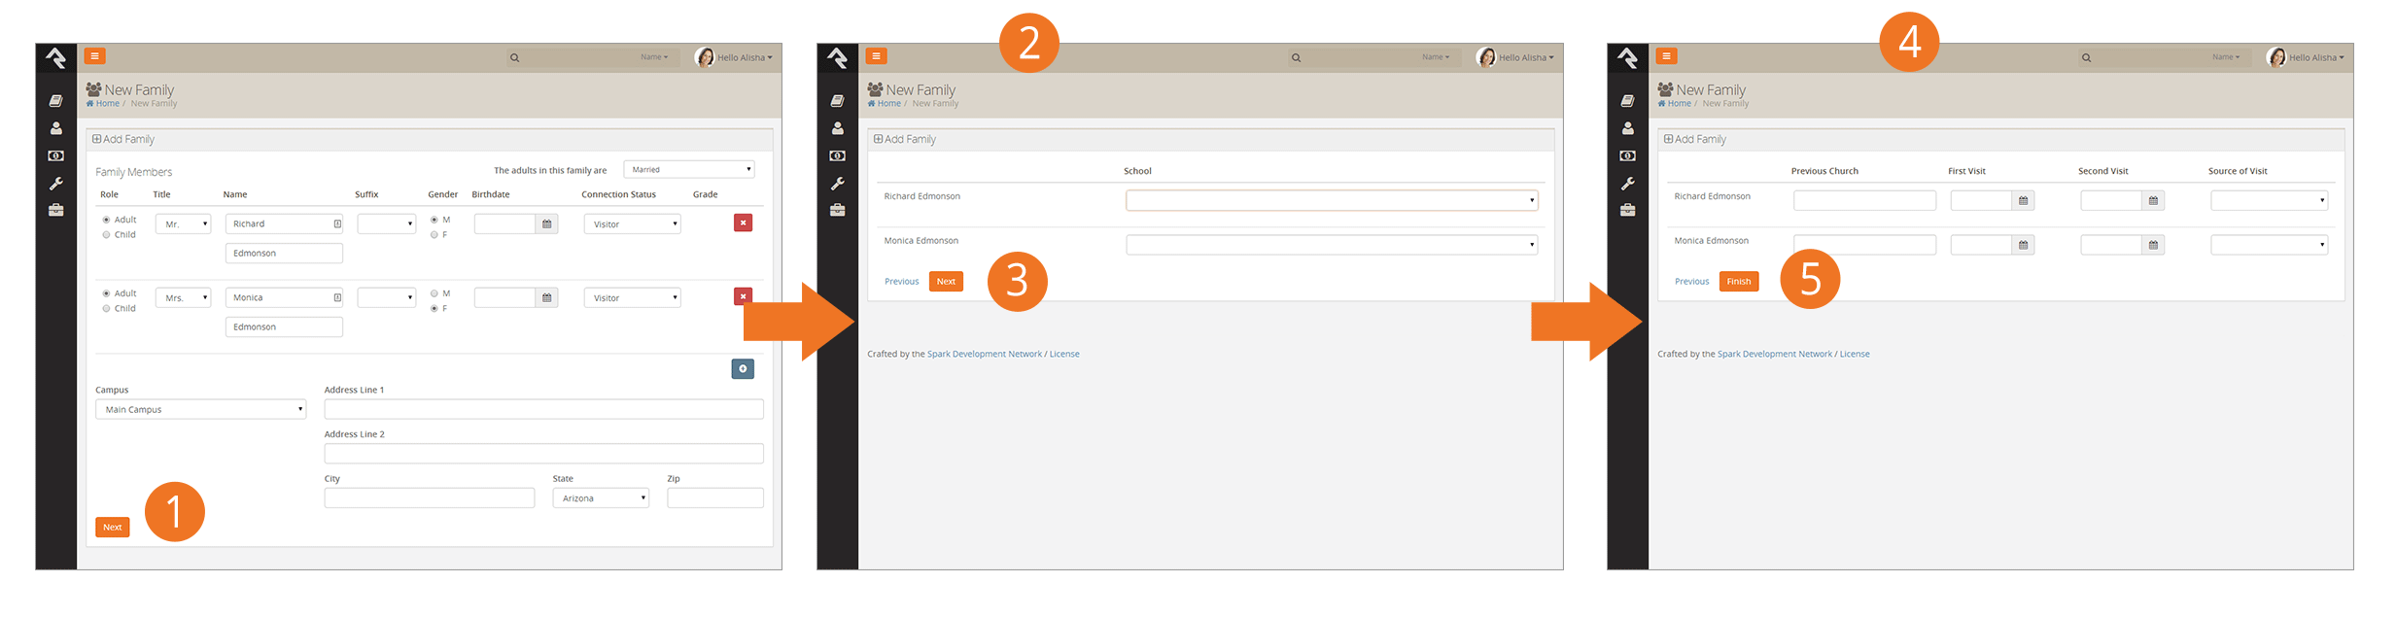The height and width of the screenshot is (617, 2397).
Task: Click the search magnifier on the Family Members screen
Action: click(515, 58)
